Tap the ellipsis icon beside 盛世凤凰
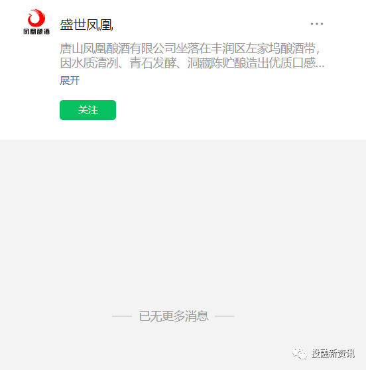Viewport: 366px width, 370px height. [317, 24]
